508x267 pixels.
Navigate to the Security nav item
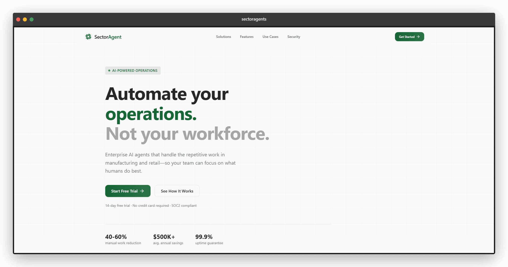pos(294,37)
